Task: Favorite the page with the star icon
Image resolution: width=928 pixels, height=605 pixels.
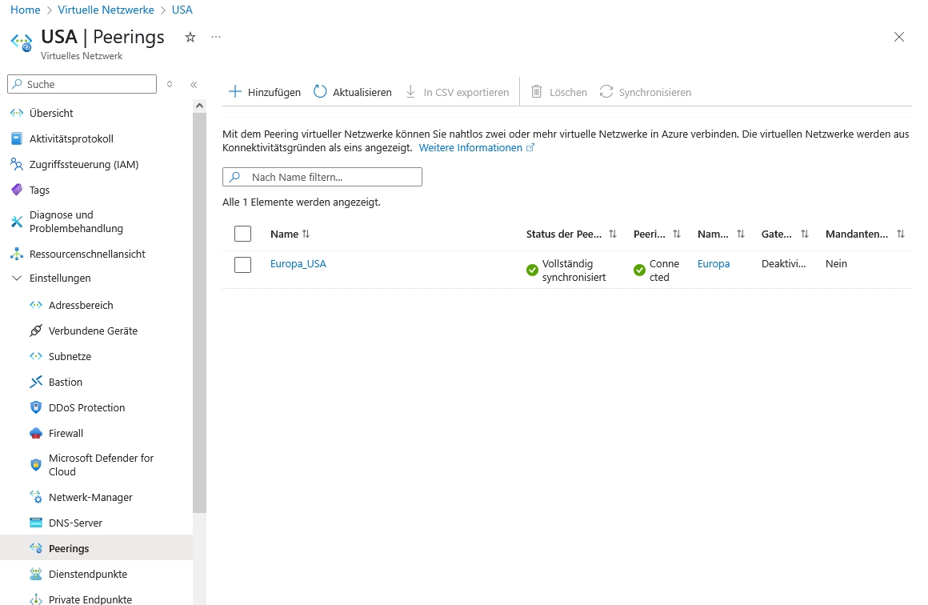Action: 190,37
